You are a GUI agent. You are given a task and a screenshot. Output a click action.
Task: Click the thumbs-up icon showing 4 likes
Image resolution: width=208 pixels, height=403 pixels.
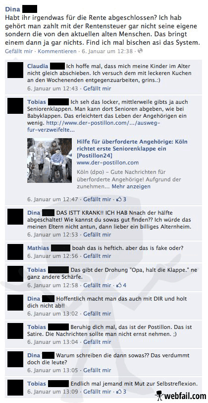point(119,285)
